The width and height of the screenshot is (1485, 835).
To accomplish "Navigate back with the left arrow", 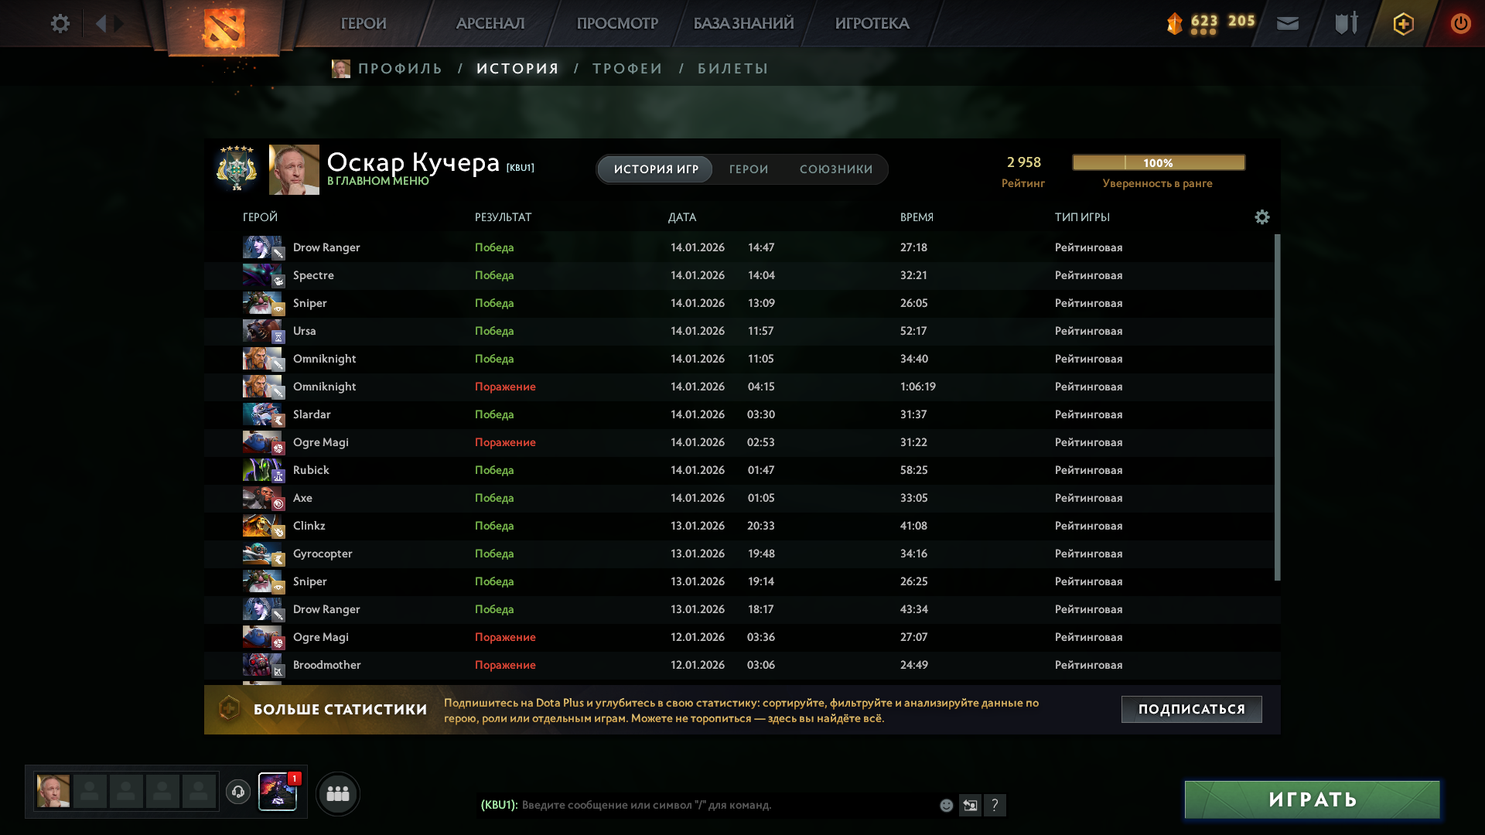I will 101,24.
